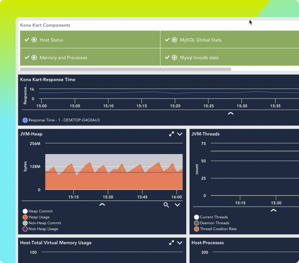Click the Kona Kart-Response Time widget title
This screenshot has width=299, height=263.
(x=48, y=80)
